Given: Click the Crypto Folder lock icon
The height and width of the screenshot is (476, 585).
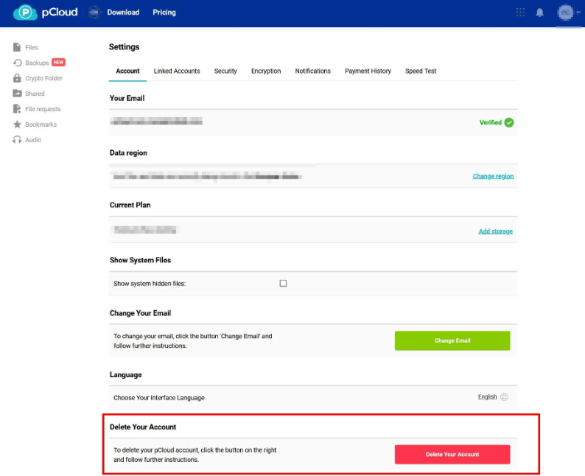Looking at the screenshot, I should 17,78.
